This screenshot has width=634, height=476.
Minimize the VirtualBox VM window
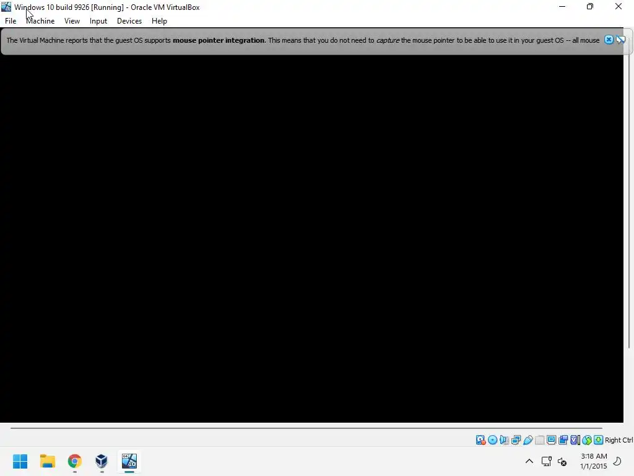click(x=562, y=7)
